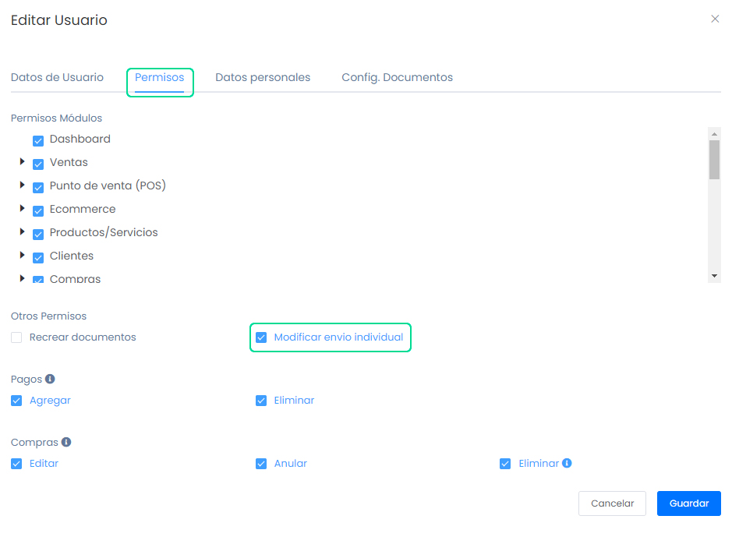Click info icon next to Eliminar in Compras
The height and width of the screenshot is (537, 732).
click(x=567, y=464)
